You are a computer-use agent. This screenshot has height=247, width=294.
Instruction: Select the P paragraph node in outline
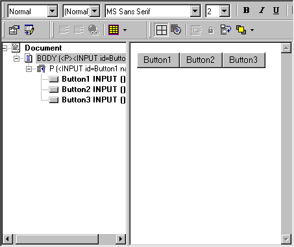(88, 69)
